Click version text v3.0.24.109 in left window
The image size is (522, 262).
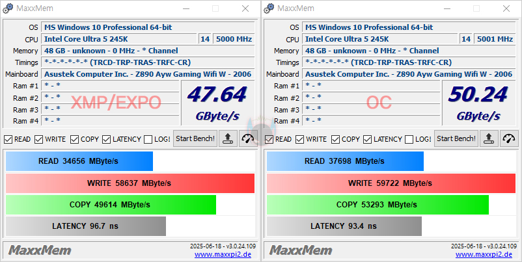pos(241,246)
